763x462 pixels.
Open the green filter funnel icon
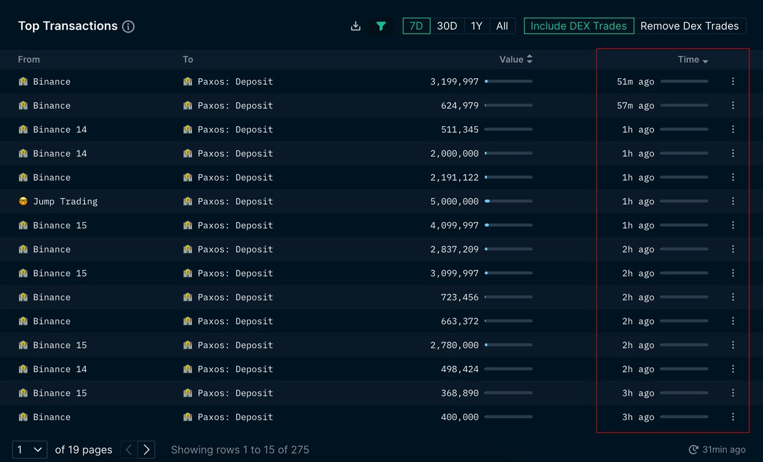click(380, 25)
